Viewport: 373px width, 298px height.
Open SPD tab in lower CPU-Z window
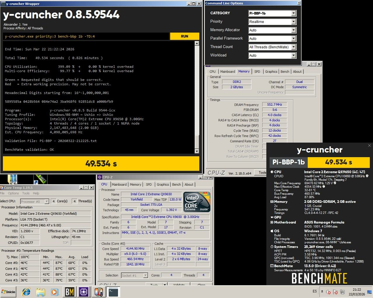[x=149, y=185]
